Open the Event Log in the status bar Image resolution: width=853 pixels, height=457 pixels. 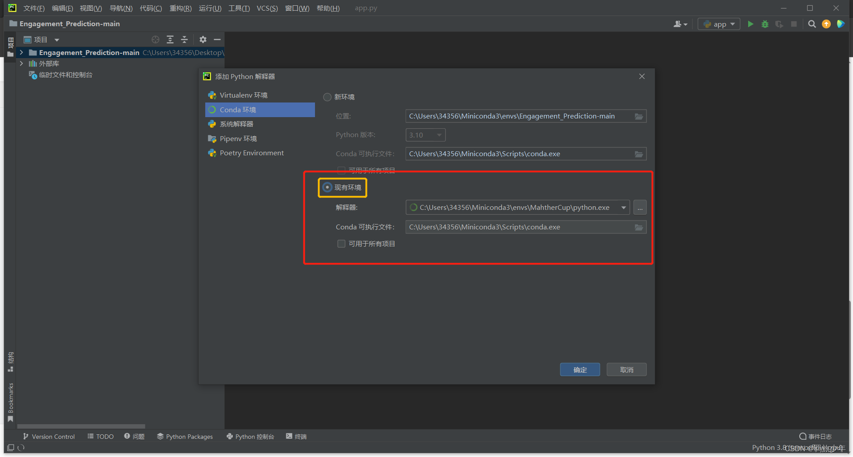815,437
